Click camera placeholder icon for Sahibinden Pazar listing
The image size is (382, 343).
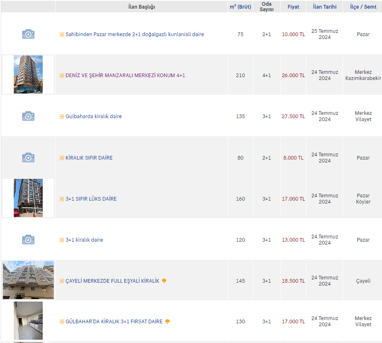[28, 34]
